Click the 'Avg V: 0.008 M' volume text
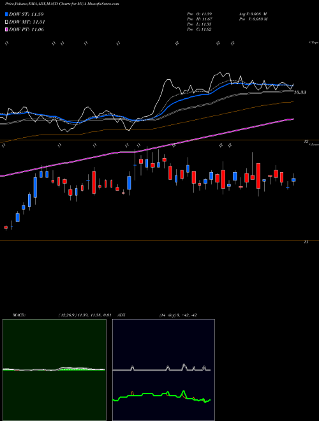Viewport: 319px width, 421px height. pyautogui.click(x=253, y=14)
